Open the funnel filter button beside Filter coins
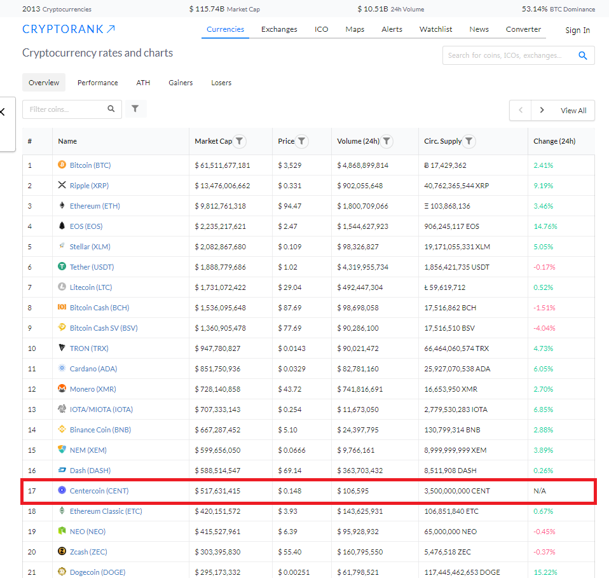 pos(135,109)
